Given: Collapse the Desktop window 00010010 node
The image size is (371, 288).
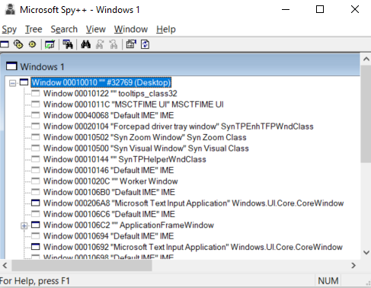Looking at the screenshot, I should (12, 83).
